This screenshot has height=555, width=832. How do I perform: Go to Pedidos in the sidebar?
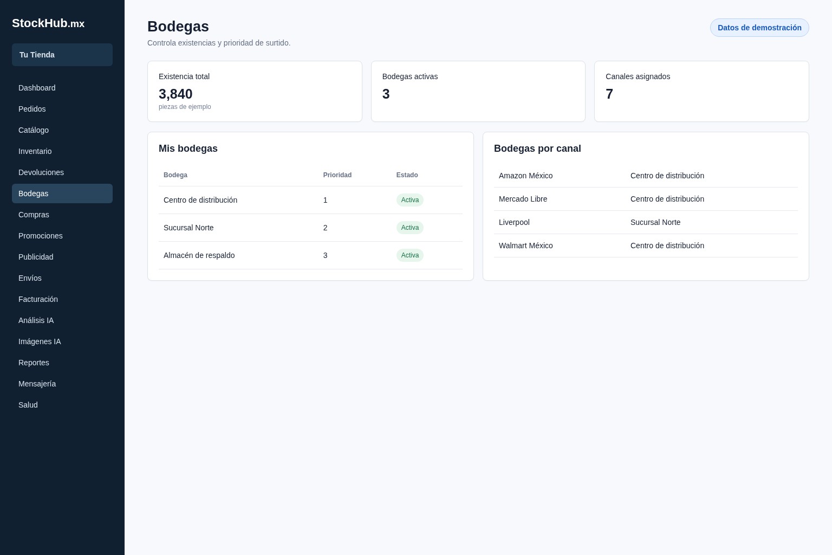click(62, 109)
